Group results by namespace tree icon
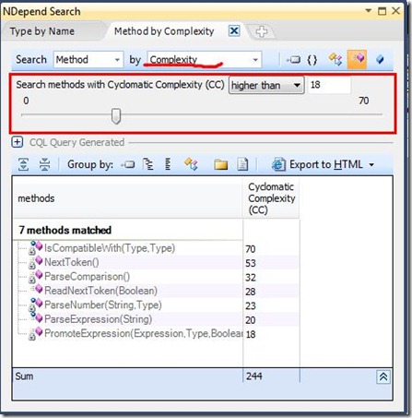 click(x=148, y=164)
